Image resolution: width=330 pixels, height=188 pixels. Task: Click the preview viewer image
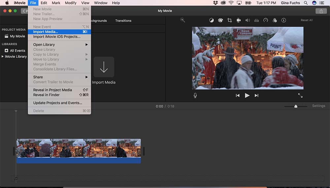tap(247, 58)
